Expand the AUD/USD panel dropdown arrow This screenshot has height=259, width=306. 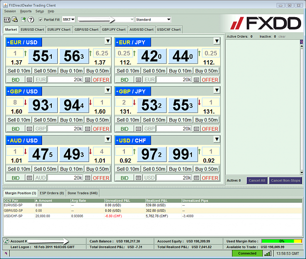coord(108,140)
